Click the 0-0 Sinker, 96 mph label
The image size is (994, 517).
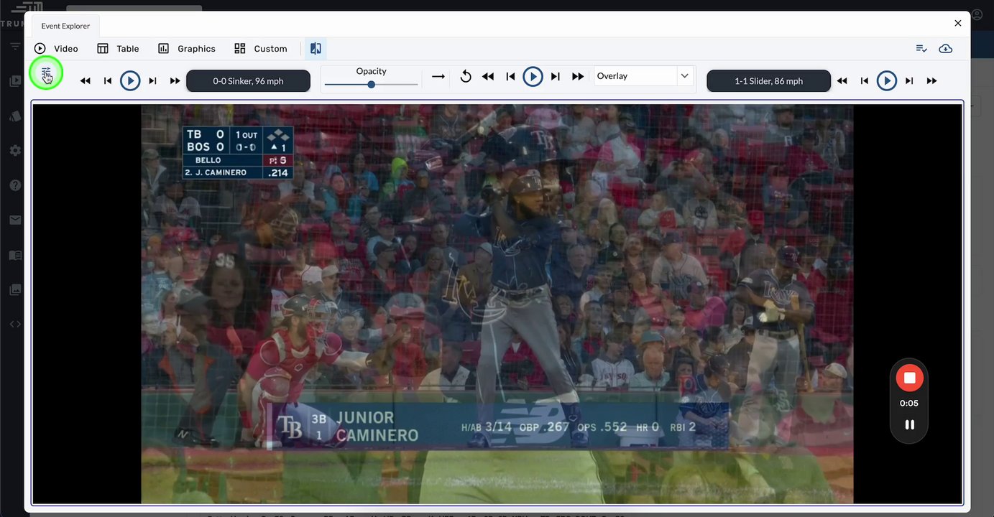coord(248,81)
